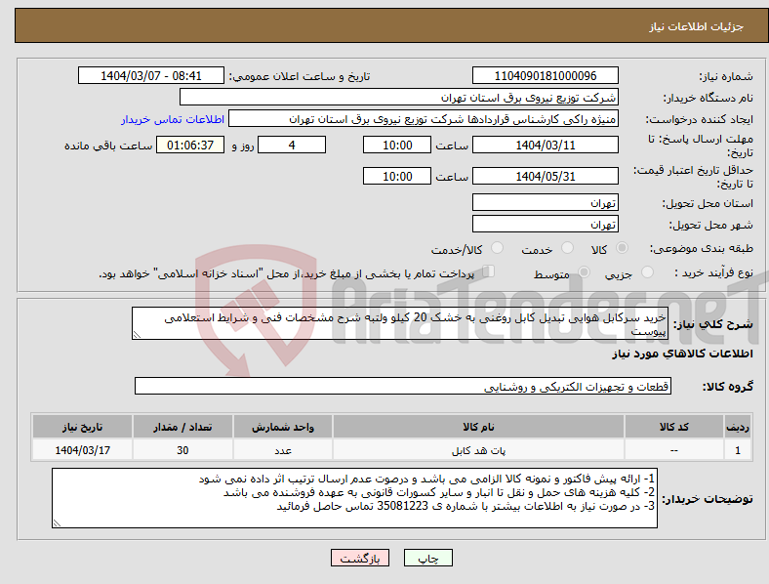
Task: Click the ایجاد کننده درخواست field
Action: [x=424, y=119]
